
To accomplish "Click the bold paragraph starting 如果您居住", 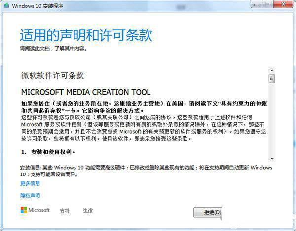I will (144, 107).
